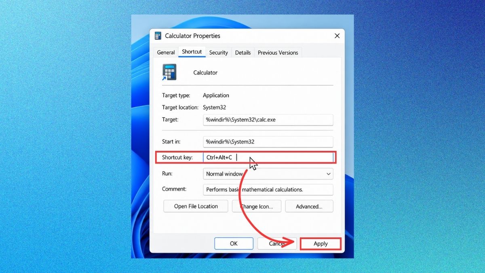Click the Cancel button
Screen dimensions: 485x273
pos(277,243)
